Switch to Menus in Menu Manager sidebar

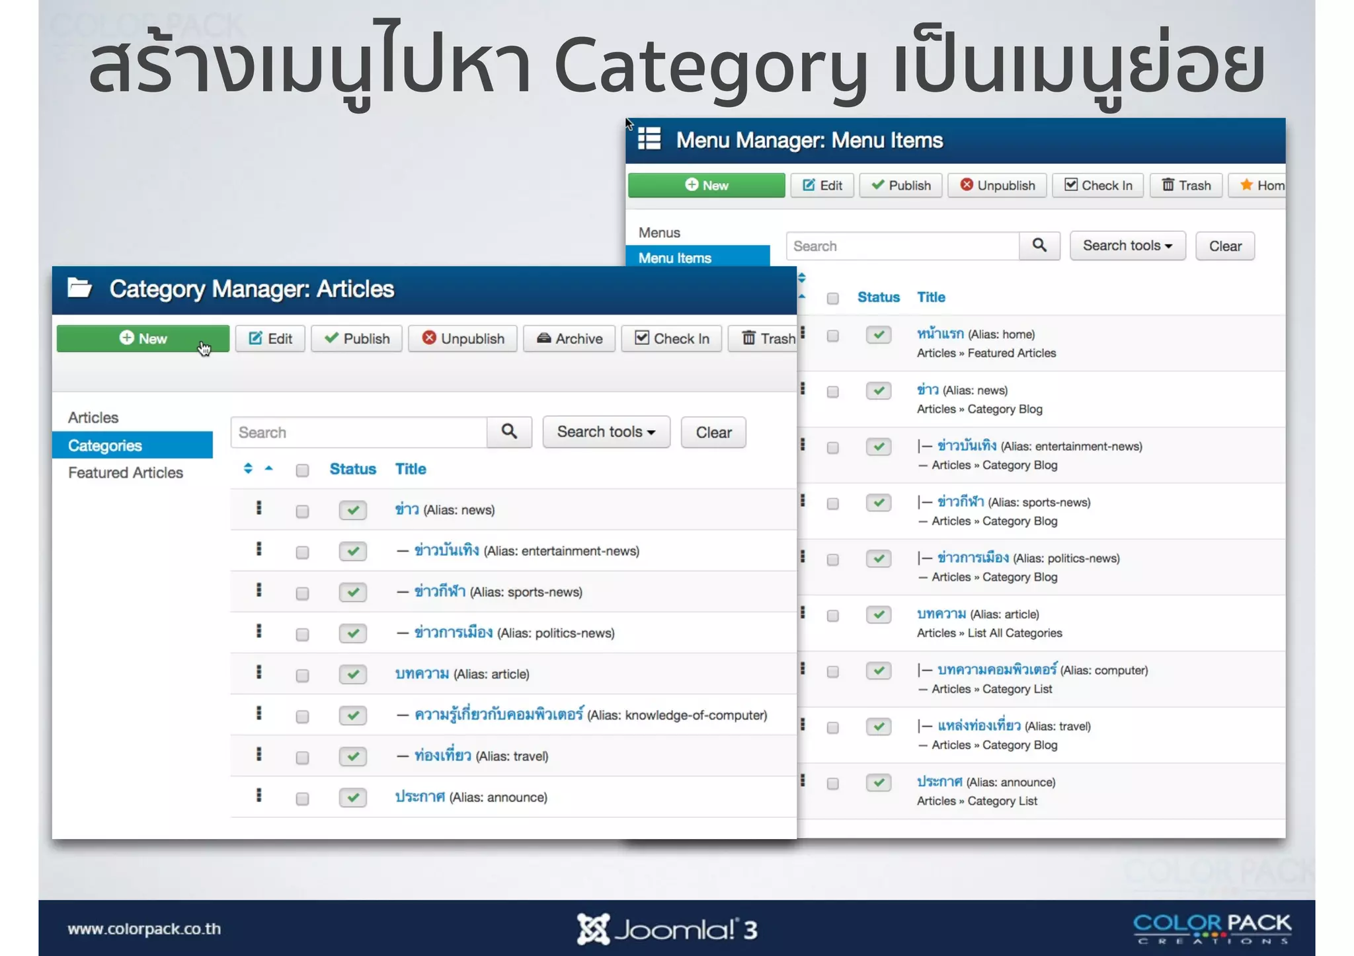(x=659, y=233)
